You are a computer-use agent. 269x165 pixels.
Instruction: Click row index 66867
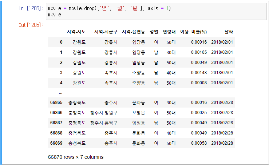(x=56, y=123)
